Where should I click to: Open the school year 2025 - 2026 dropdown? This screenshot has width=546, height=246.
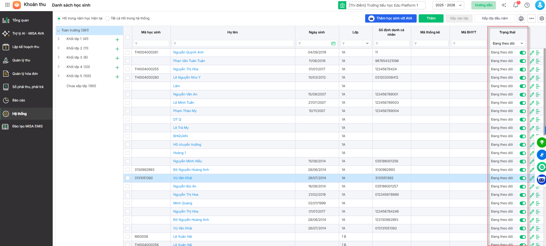448,5
